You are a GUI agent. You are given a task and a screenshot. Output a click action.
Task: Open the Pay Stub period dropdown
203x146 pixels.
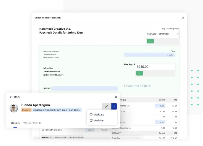click(x=163, y=34)
